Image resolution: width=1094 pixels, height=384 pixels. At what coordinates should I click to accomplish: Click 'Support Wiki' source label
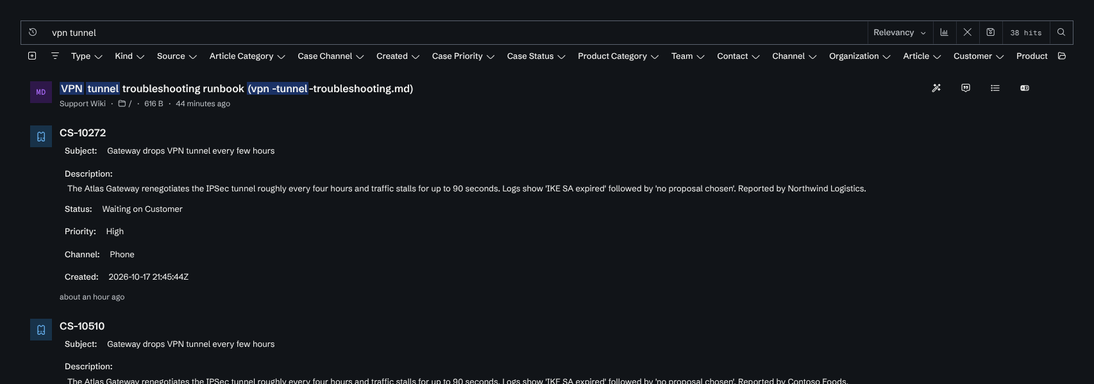point(83,104)
